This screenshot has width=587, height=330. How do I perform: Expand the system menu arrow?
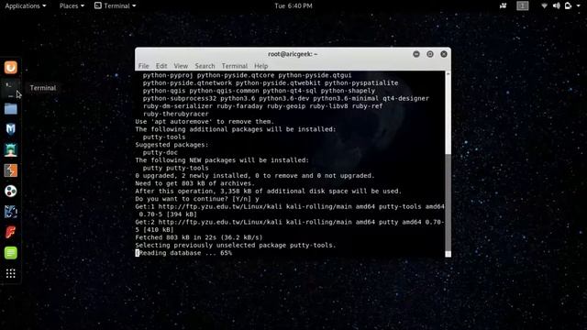(x=578, y=6)
